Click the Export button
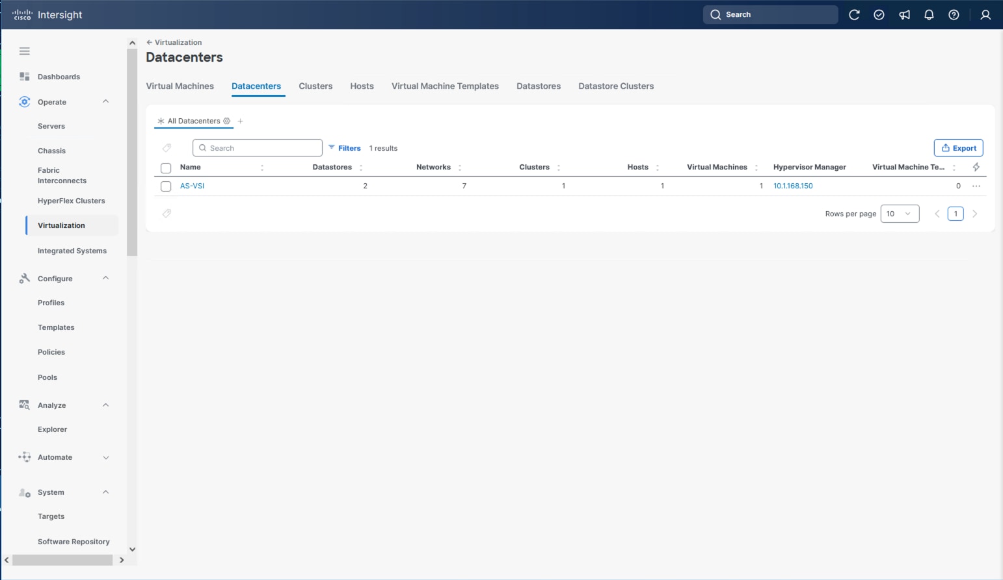Image resolution: width=1003 pixels, height=580 pixels. 958,147
